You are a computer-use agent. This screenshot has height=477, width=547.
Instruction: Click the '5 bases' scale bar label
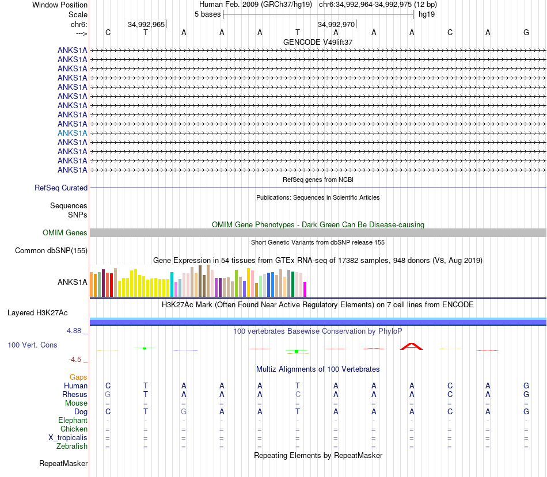click(x=207, y=14)
